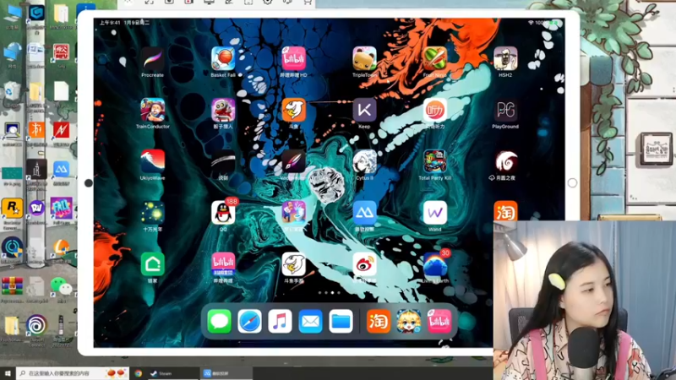Launch the UkiyoWave app
The height and width of the screenshot is (380, 676).
[153, 161]
